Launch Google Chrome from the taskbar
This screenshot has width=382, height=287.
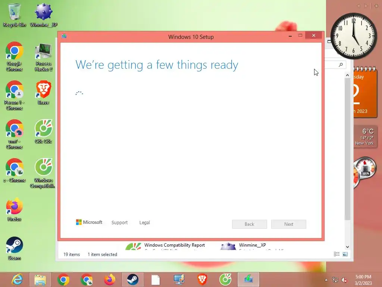[x=63, y=280]
